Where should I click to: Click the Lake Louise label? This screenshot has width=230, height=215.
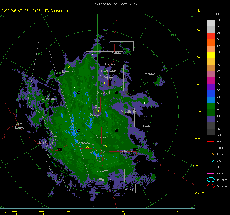20,126
